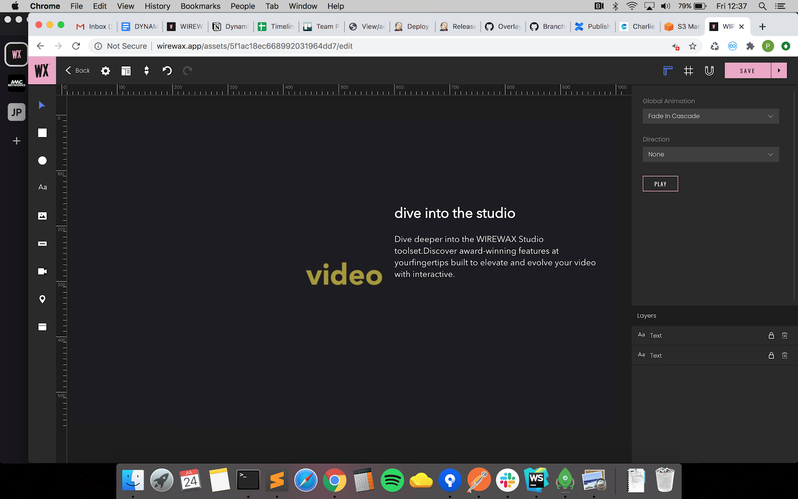Select the map pin hotspot tool

(x=42, y=299)
